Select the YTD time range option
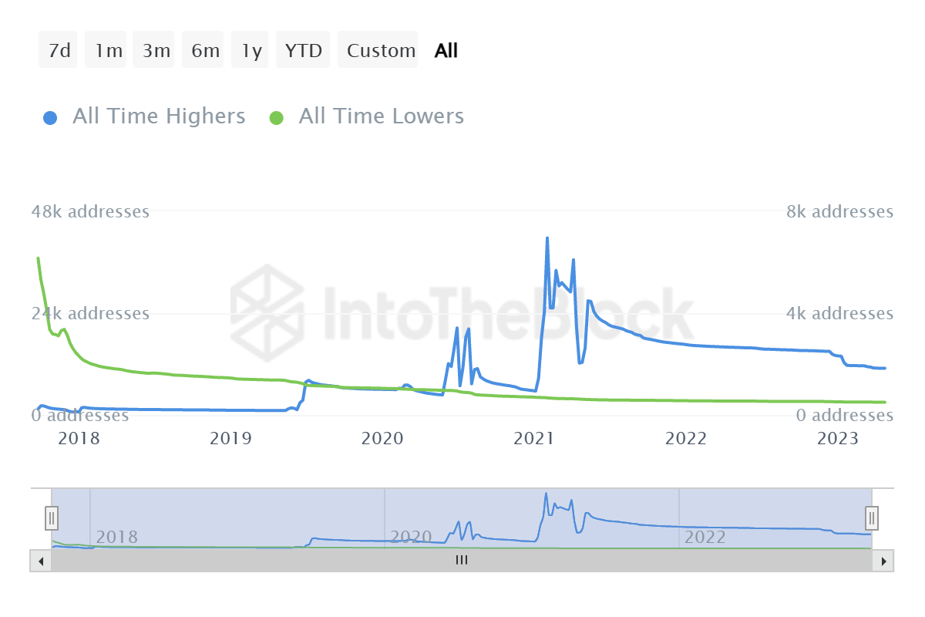 pos(303,49)
